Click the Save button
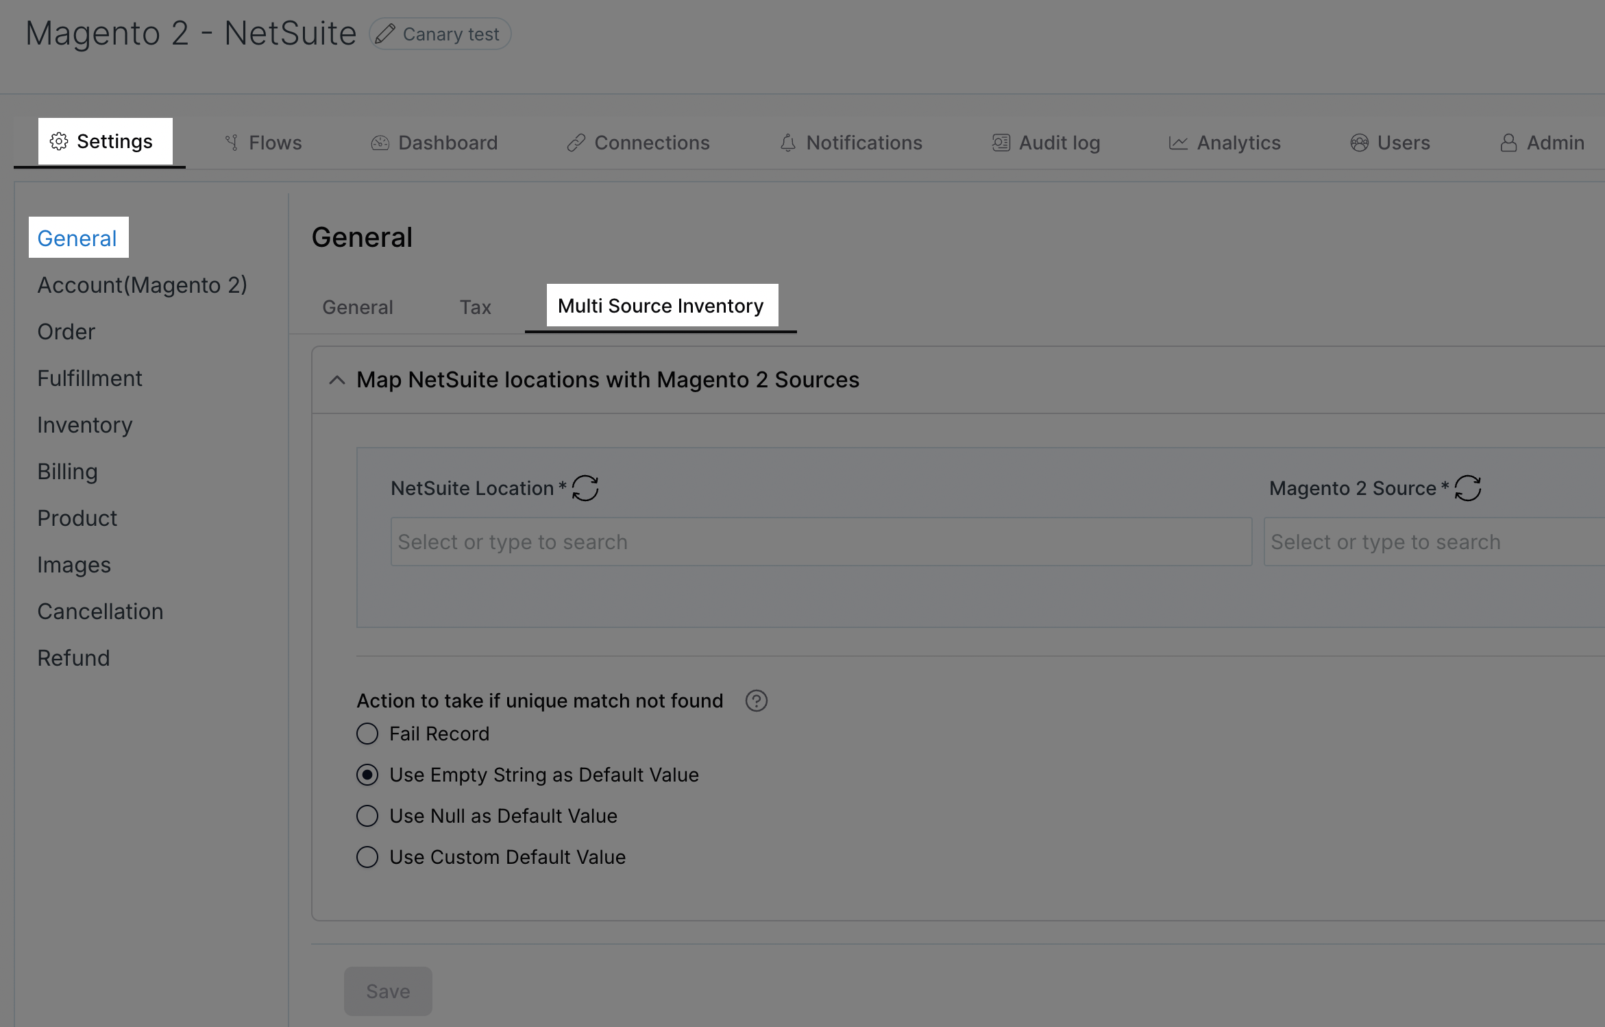Viewport: 1605px width, 1027px height. click(388, 991)
